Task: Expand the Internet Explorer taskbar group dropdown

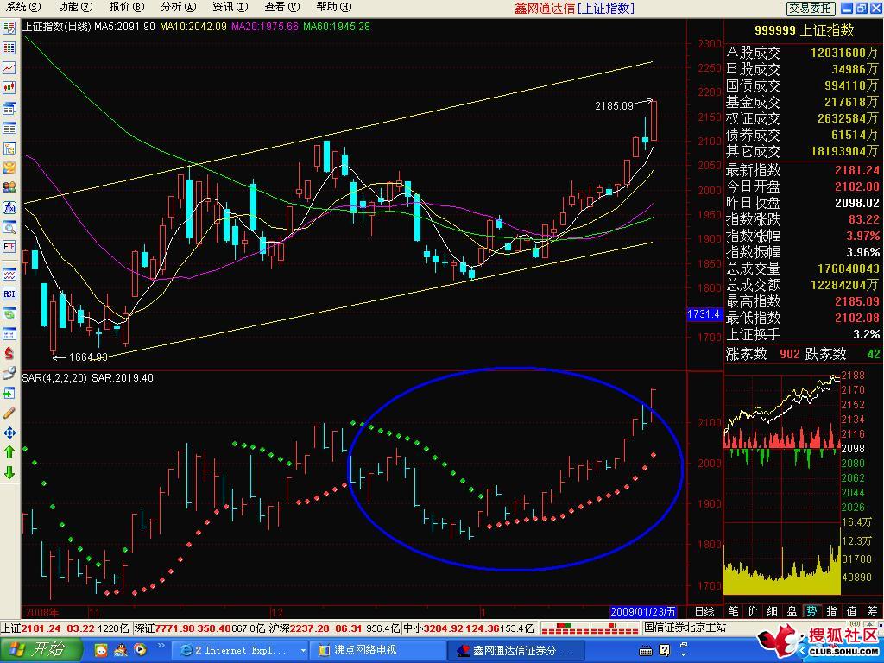Action: 303,650
